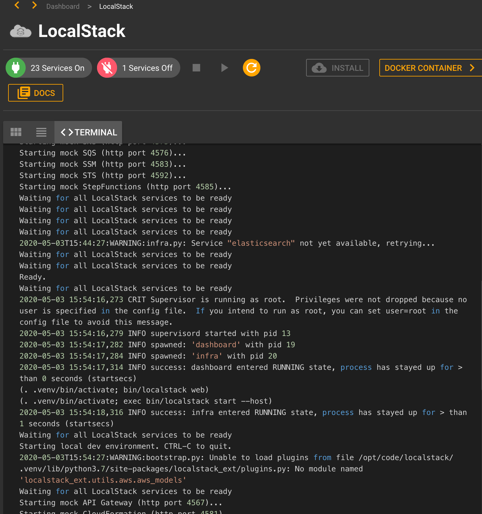Open the DOCS button
Screen dimensions: 482x514
tap(36, 93)
